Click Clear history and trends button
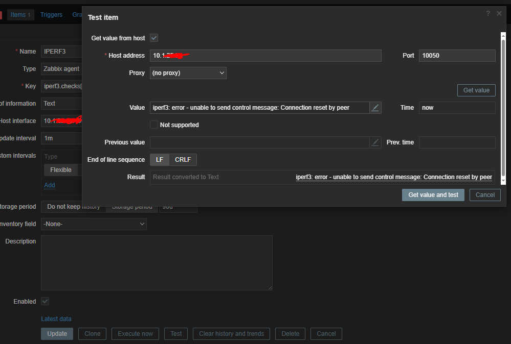Screen dimensions: 511x344 (231, 334)
